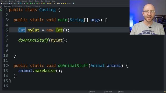This screenshot has height=93, width=166.
Task: Open the Run menu
Action: 42,1
